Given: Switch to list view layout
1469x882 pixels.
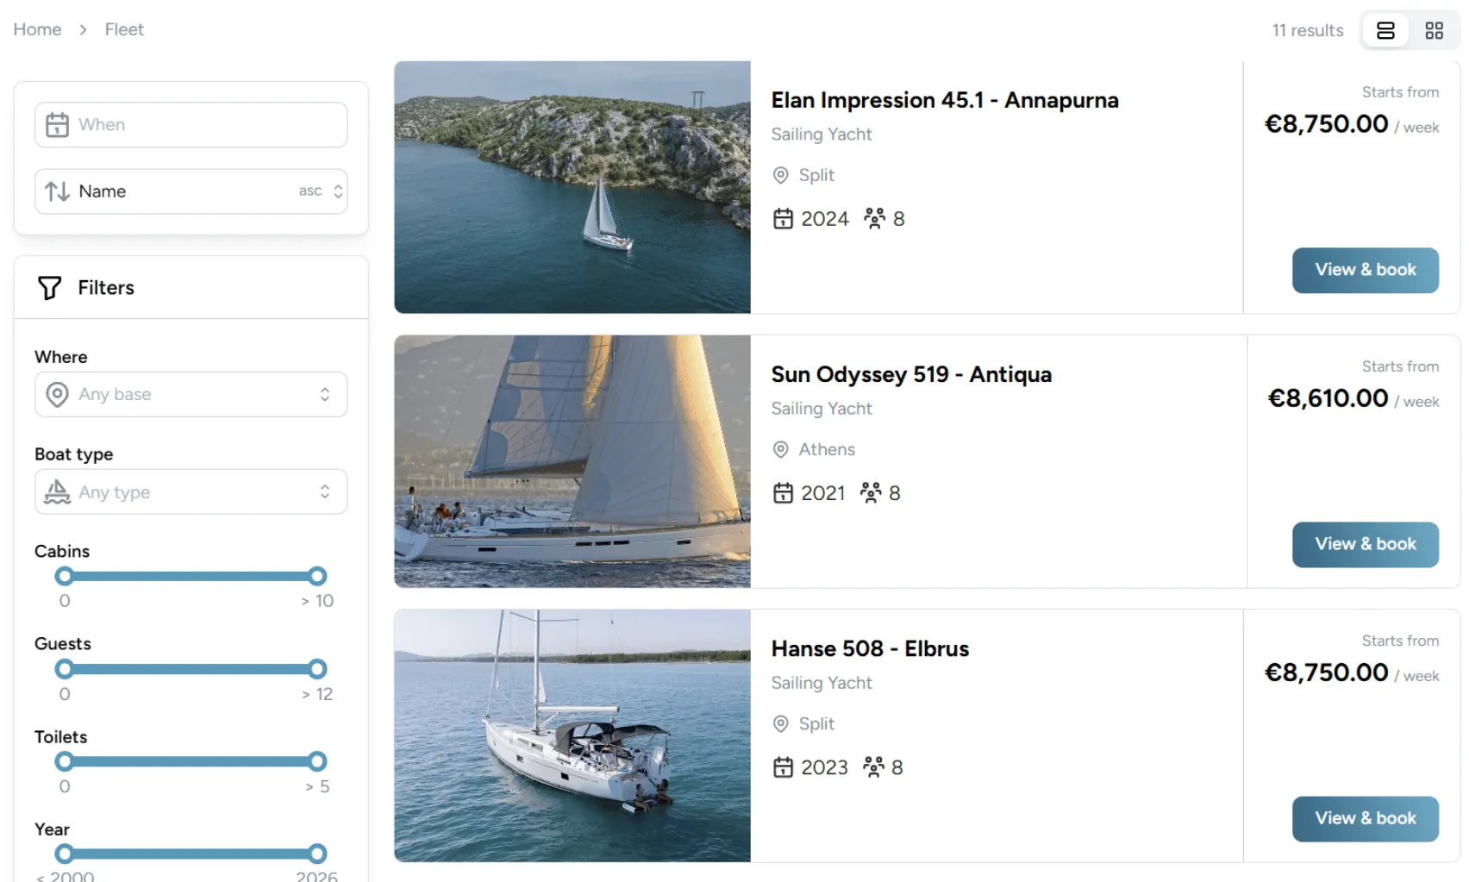Looking at the screenshot, I should click(1385, 30).
